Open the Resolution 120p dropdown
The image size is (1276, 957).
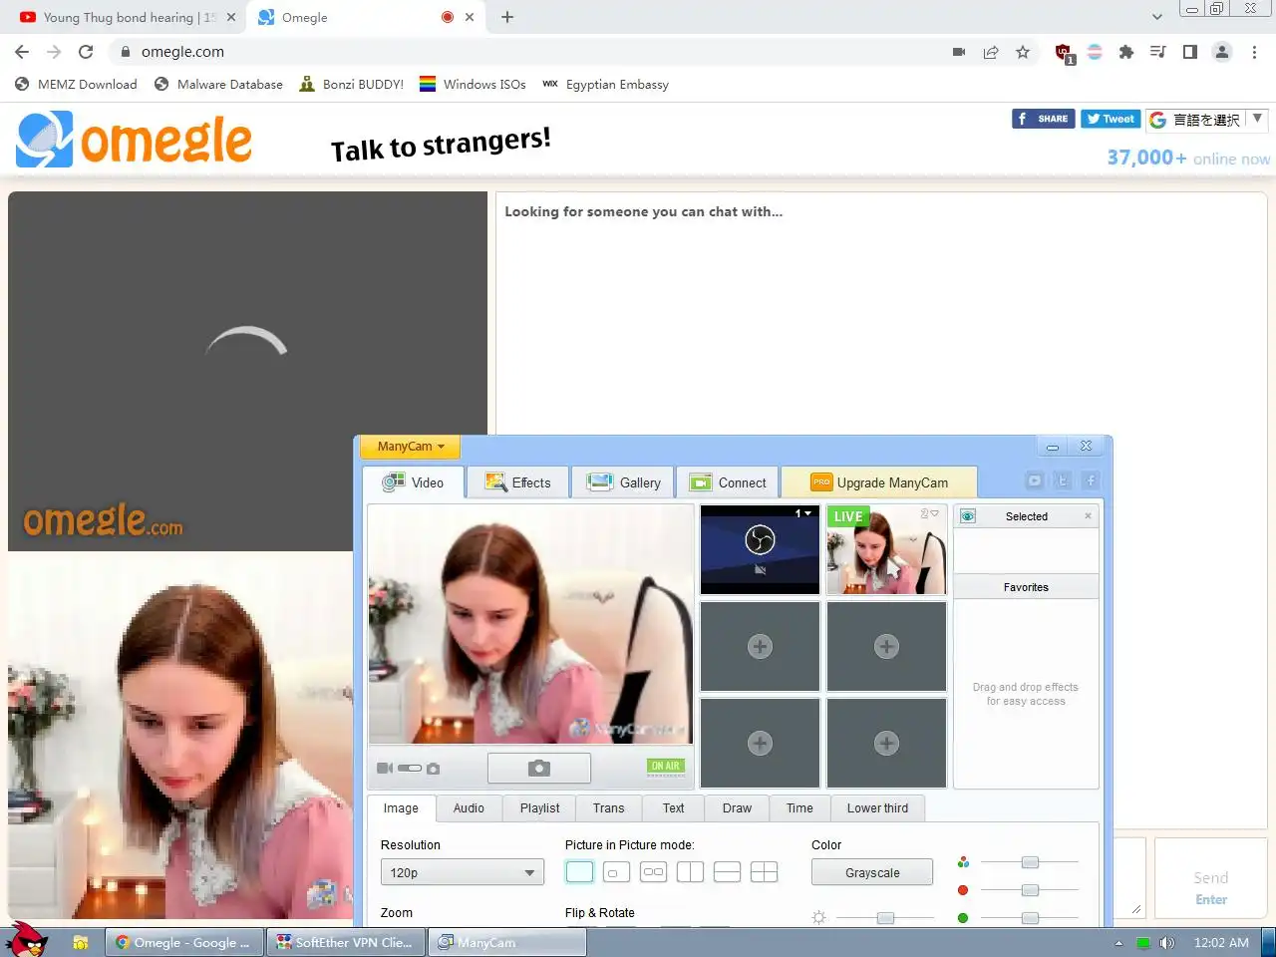pyautogui.click(x=463, y=872)
